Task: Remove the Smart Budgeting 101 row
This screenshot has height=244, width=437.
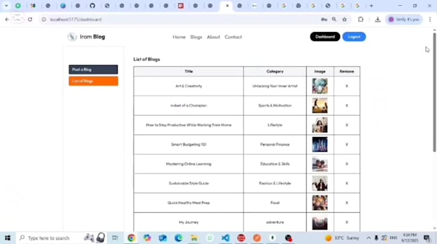Action: click(346, 144)
